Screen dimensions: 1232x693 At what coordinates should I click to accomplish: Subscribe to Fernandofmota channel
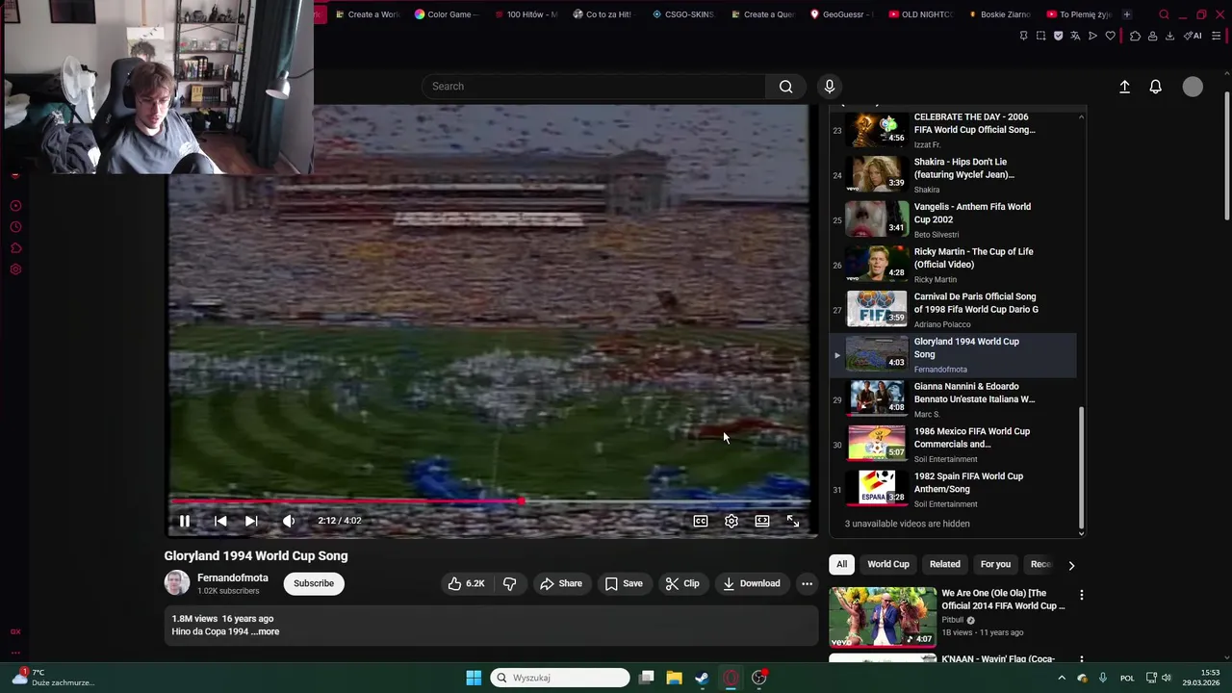click(x=314, y=583)
